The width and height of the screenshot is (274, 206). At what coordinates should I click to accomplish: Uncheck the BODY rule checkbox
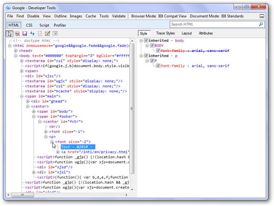(152, 46)
